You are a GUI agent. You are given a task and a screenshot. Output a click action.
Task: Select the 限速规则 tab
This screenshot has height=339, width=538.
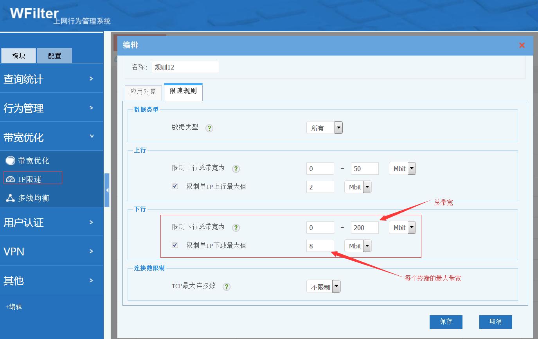point(183,92)
